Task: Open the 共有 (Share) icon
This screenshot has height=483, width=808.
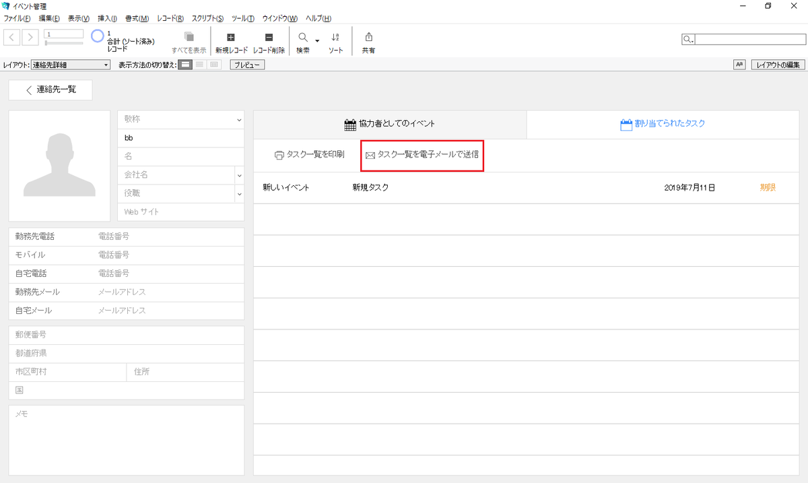Action: pos(368,37)
